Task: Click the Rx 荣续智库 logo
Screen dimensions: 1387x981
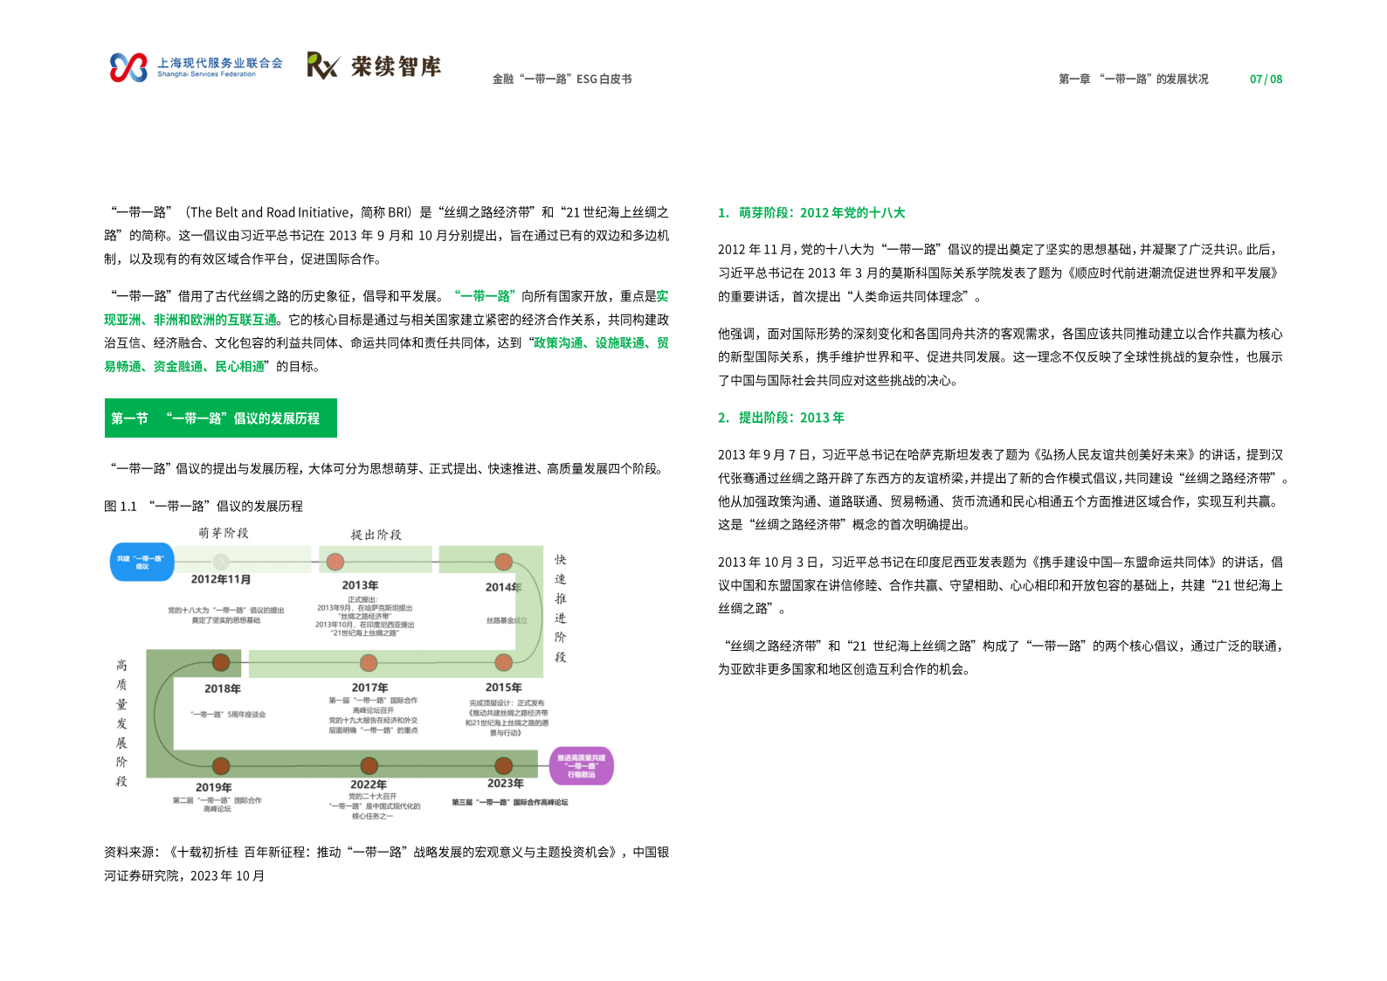Action: pyautogui.click(x=374, y=66)
